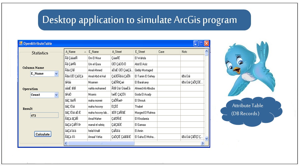This screenshot has height=167, width=300.
Task: Click the E_Street column header
Action: coord(145,52)
